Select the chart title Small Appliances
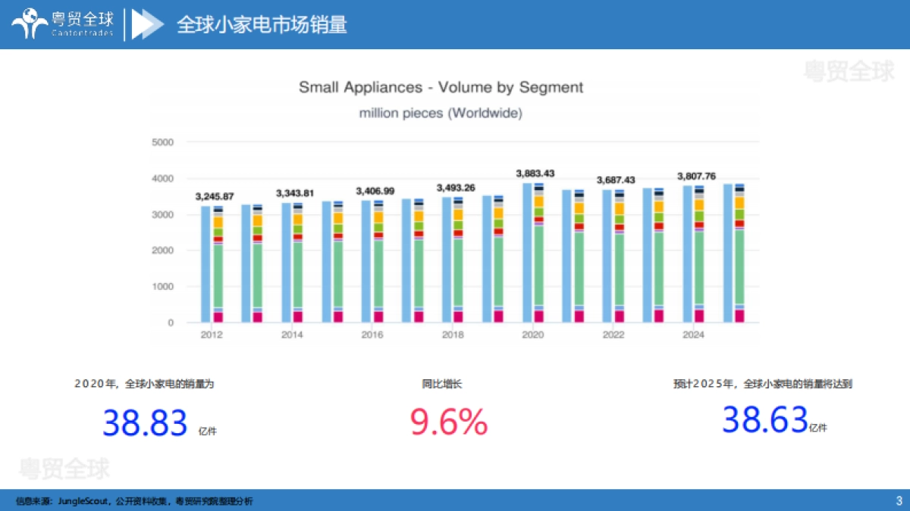 441,87
